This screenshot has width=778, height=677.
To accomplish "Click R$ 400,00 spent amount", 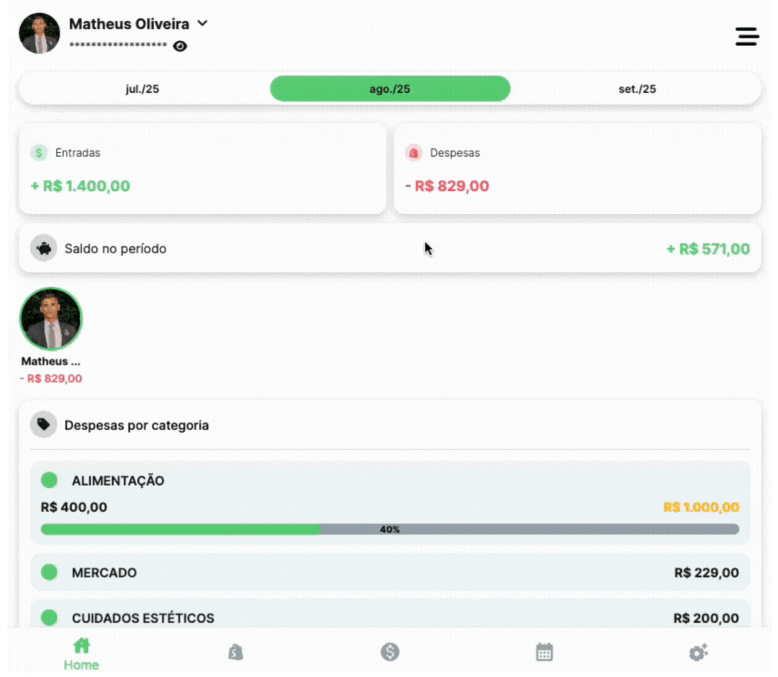I will point(74,507).
